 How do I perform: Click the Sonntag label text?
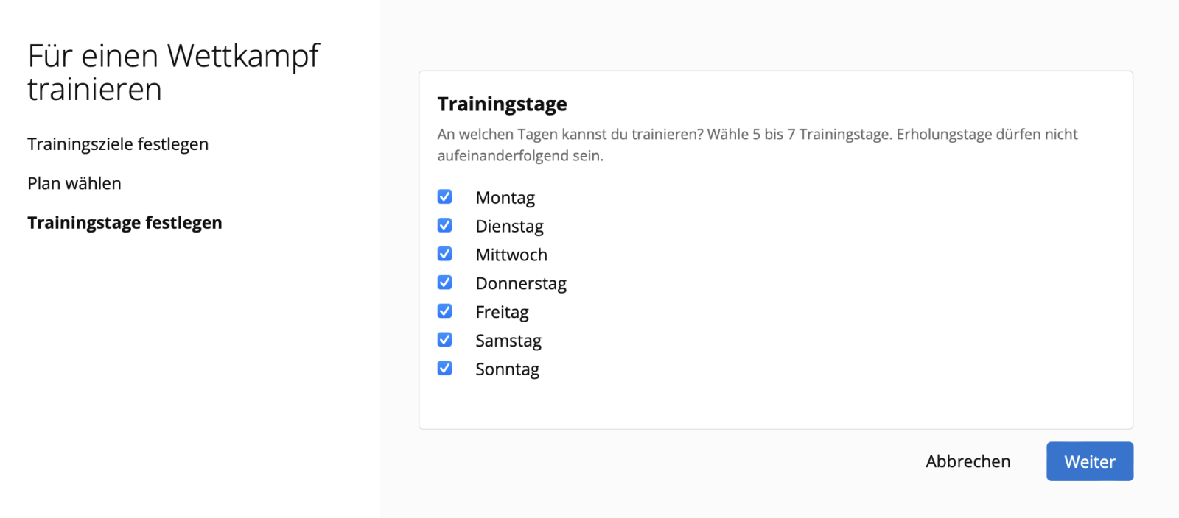click(x=507, y=369)
